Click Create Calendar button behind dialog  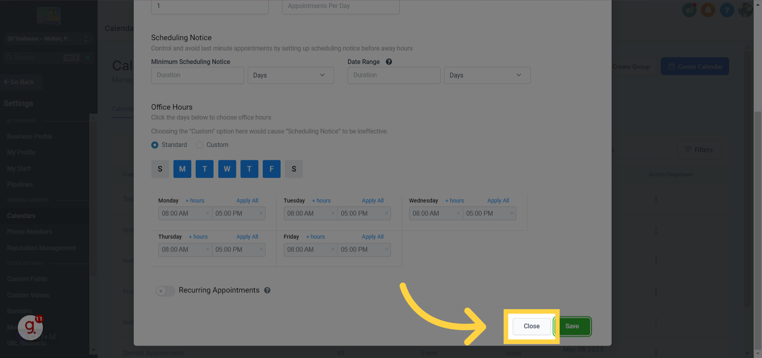click(695, 66)
